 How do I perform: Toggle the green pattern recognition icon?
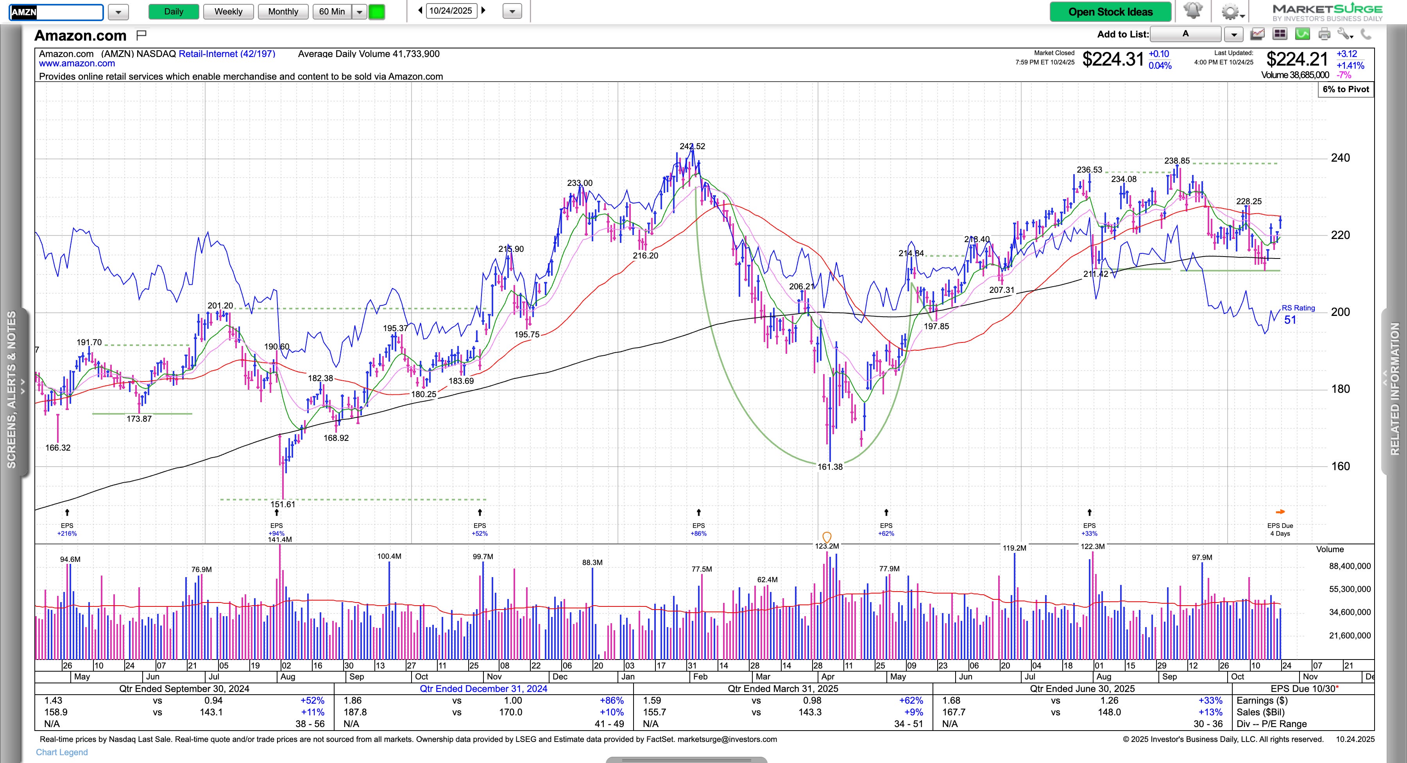pyautogui.click(x=1302, y=34)
